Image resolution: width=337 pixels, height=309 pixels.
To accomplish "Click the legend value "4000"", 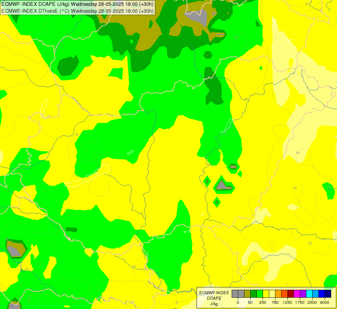I will [325, 302].
